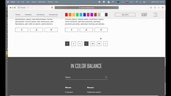Click the Russian flag input source icon
Image resolution: width=171 pixels, height=96 pixels.
pyautogui.click(x=127, y=2)
